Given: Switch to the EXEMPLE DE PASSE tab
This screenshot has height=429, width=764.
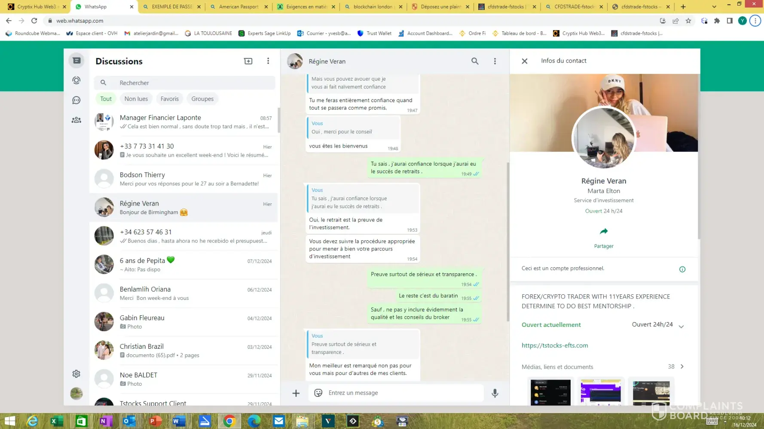Looking at the screenshot, I should tap(172, 6).
